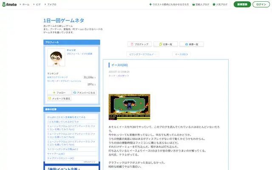Open the ホーム link in the top bar
Viewport: 272px width, 170px height.
[25, 5]
